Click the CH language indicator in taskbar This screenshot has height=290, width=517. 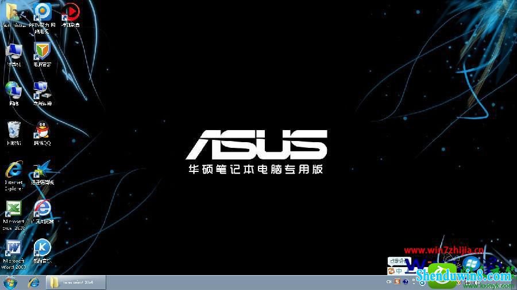(389, 282)
